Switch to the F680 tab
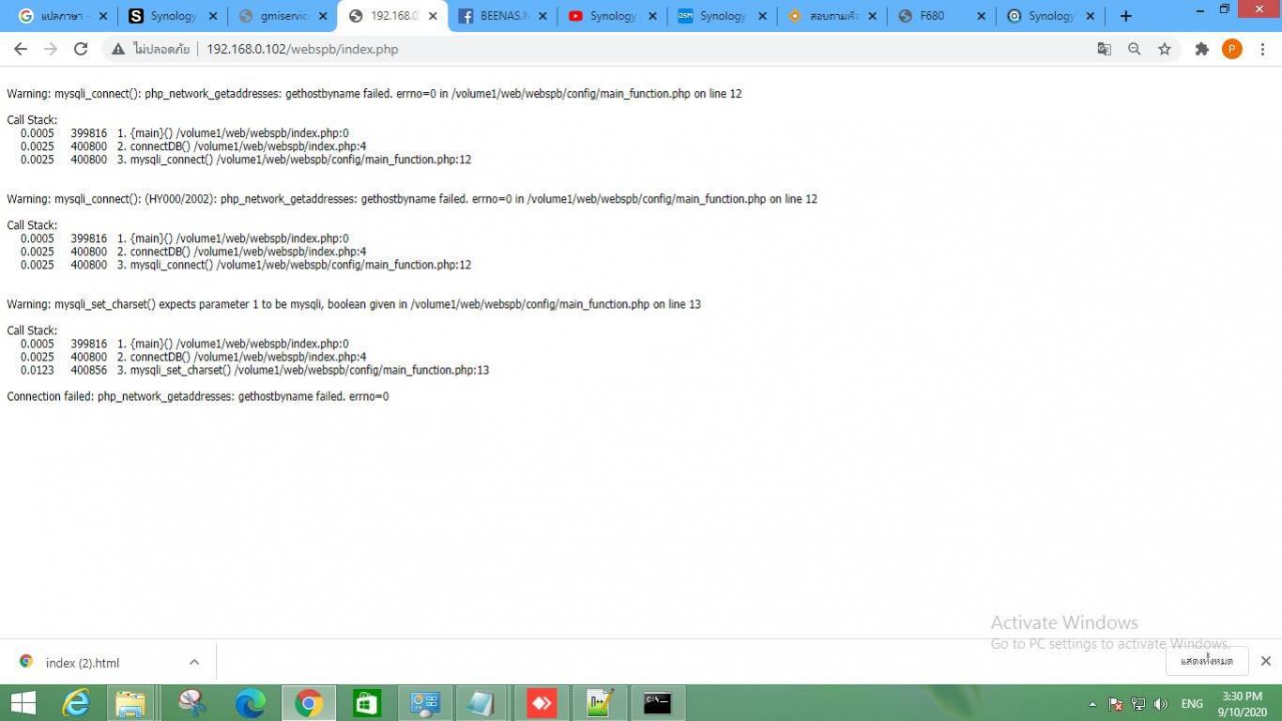 (942, 16)
